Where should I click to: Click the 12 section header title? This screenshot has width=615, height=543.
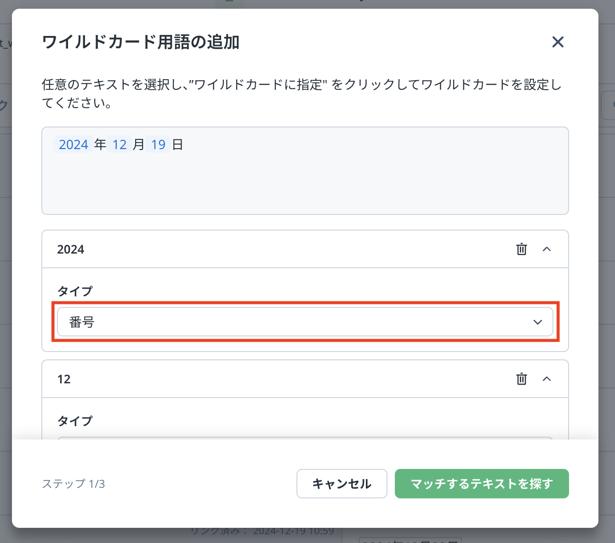pos(64,379)
